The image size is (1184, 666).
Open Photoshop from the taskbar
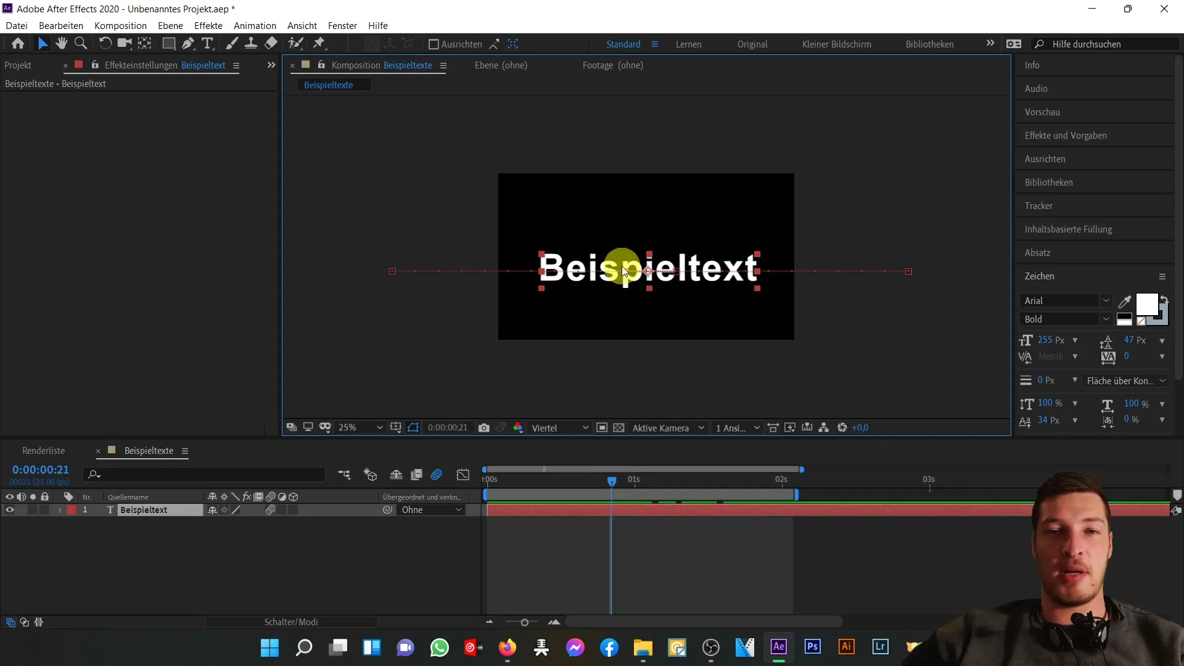pos(813,647)
